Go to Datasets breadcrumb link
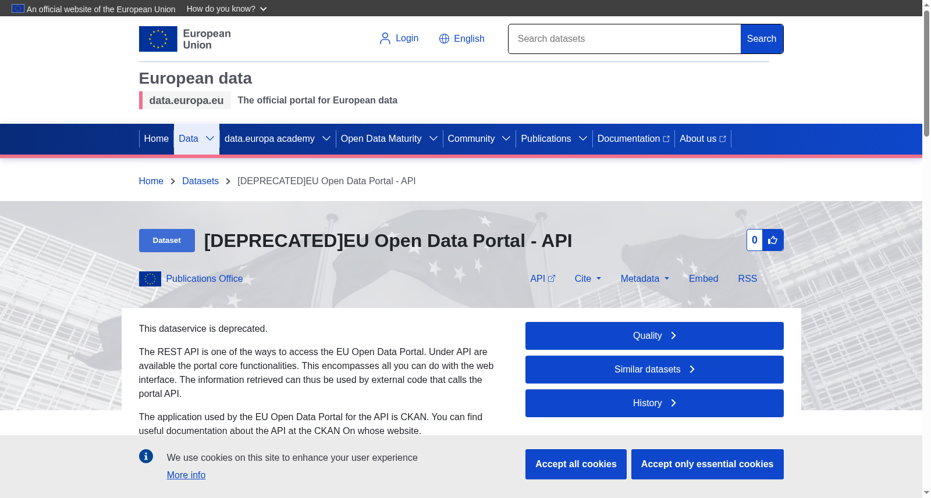 tap(201, 181)
